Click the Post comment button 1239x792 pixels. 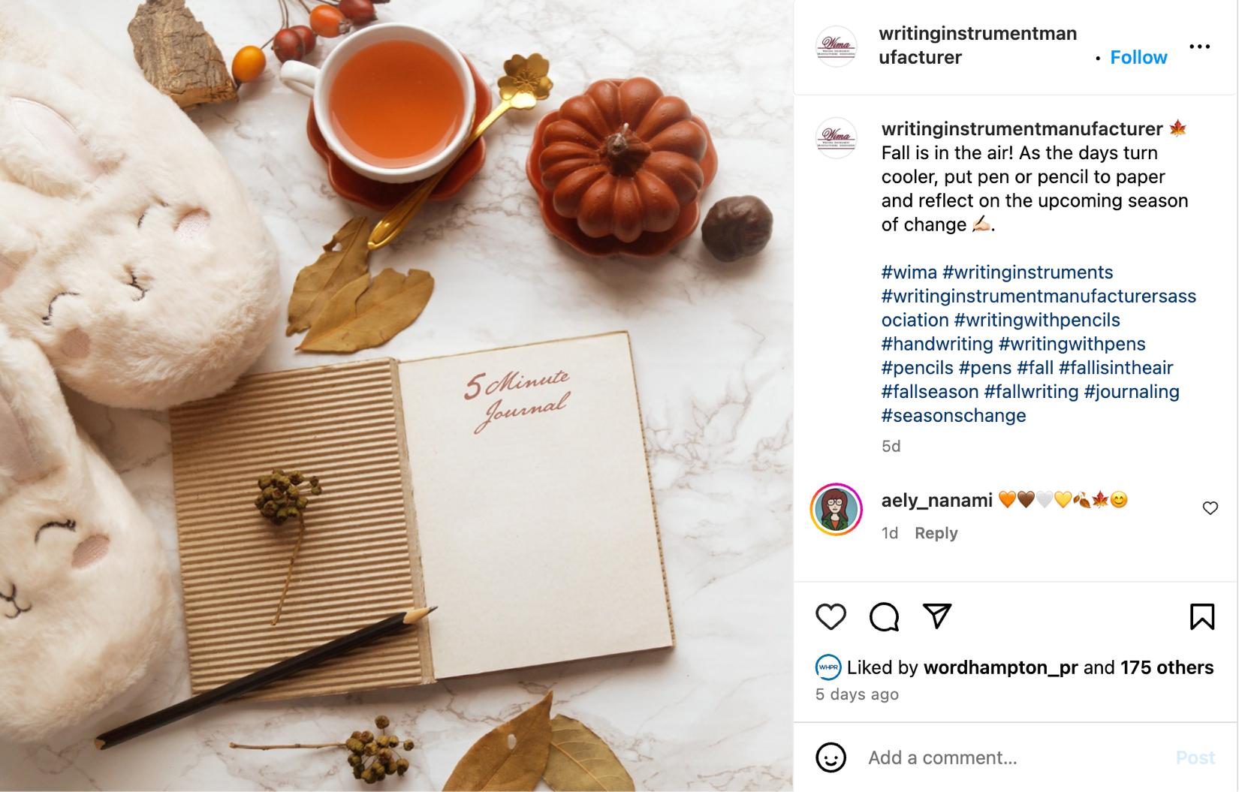(x=1195, y=757)
